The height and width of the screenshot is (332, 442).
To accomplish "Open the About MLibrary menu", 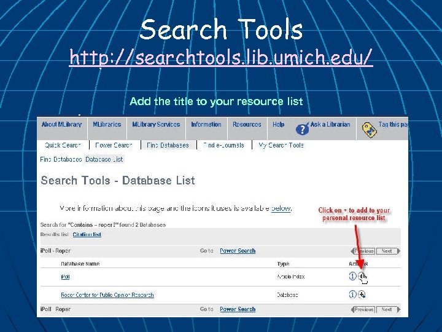I will pos(62,124).
